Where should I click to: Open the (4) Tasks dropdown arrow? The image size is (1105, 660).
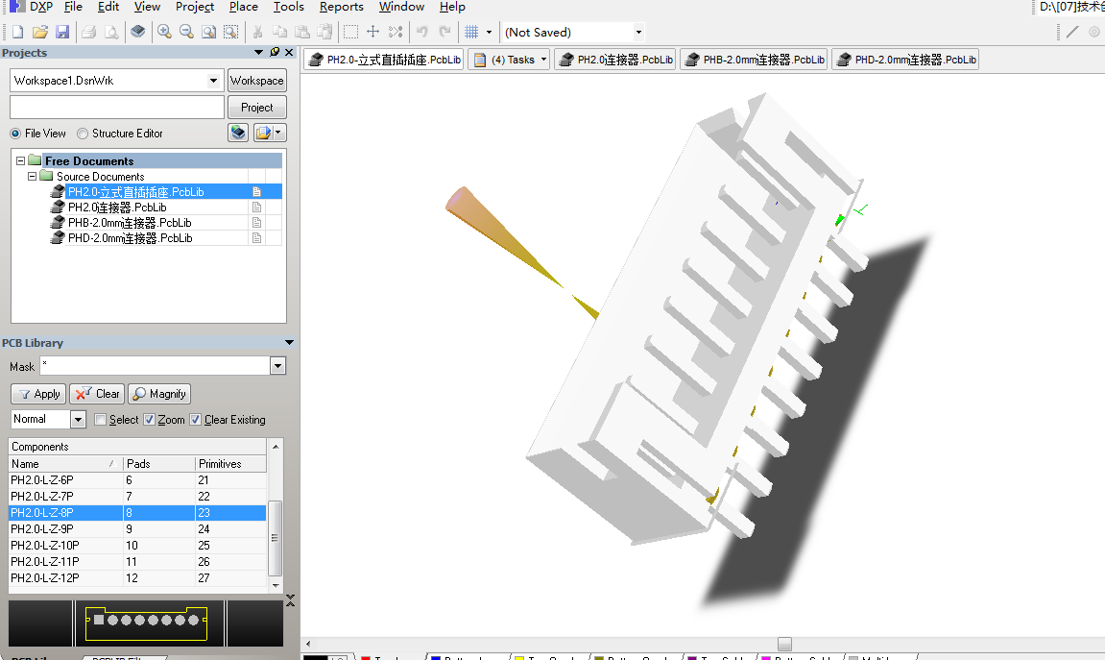click(544, 60)
